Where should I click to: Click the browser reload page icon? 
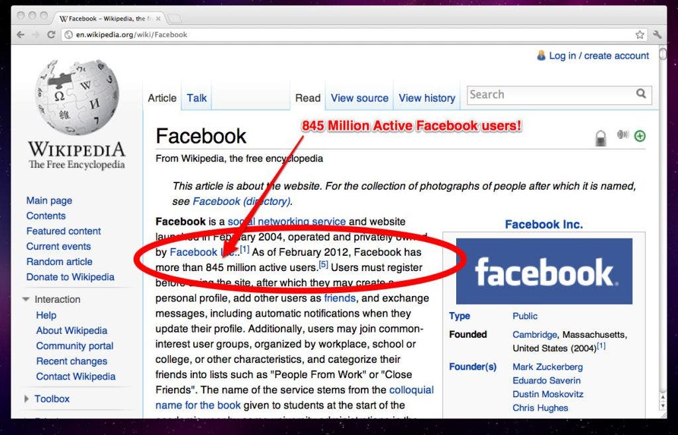coord(51,34)
